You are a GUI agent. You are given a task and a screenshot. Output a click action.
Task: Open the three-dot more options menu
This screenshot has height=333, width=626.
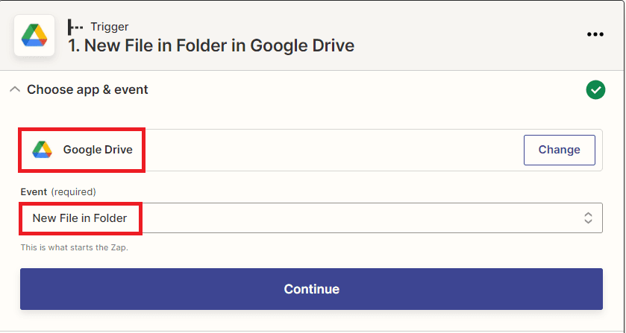595,34
